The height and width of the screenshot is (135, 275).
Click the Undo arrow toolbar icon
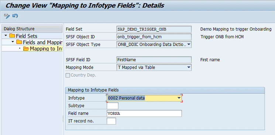pos(15,16)
